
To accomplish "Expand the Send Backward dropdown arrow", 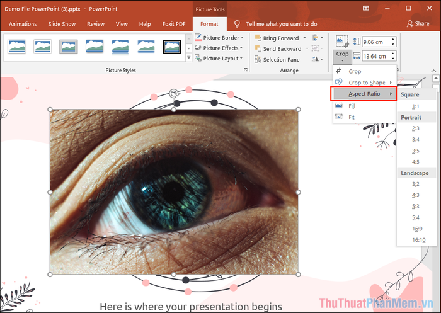I will [307, 48].
